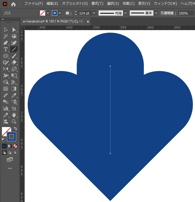Switch to Draw Behind mode

click(x=10, y=153)
